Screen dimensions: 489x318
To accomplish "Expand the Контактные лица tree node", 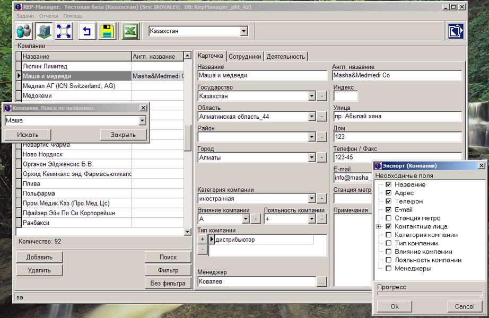I will click(379, 226).
